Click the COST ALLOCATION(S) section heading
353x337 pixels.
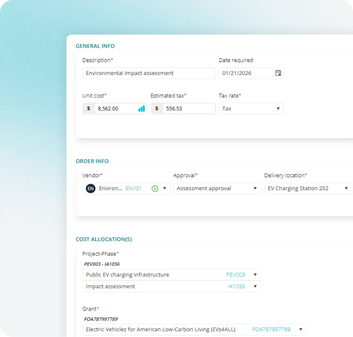click(x=104, y=239)
